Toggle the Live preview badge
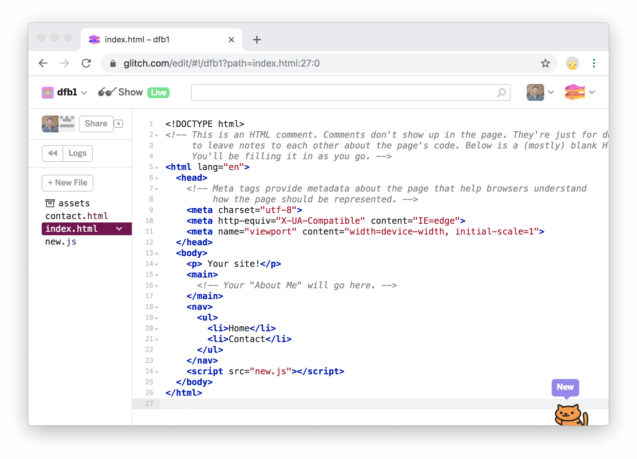This screenshot has height=459, width=637. coord(158,92)
